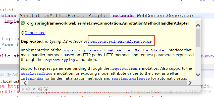Click the horizontal scrollbar thumb
Viewport: 214px width, 97px height.
(107, 83)
